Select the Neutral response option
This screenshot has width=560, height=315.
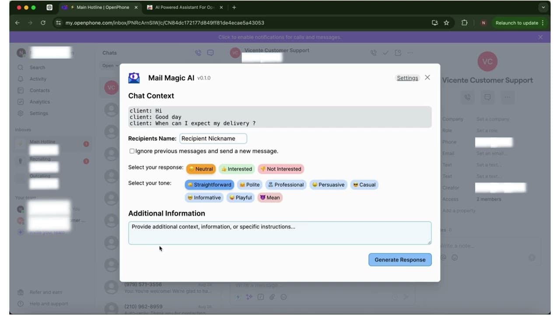click(x=201, y=169)
